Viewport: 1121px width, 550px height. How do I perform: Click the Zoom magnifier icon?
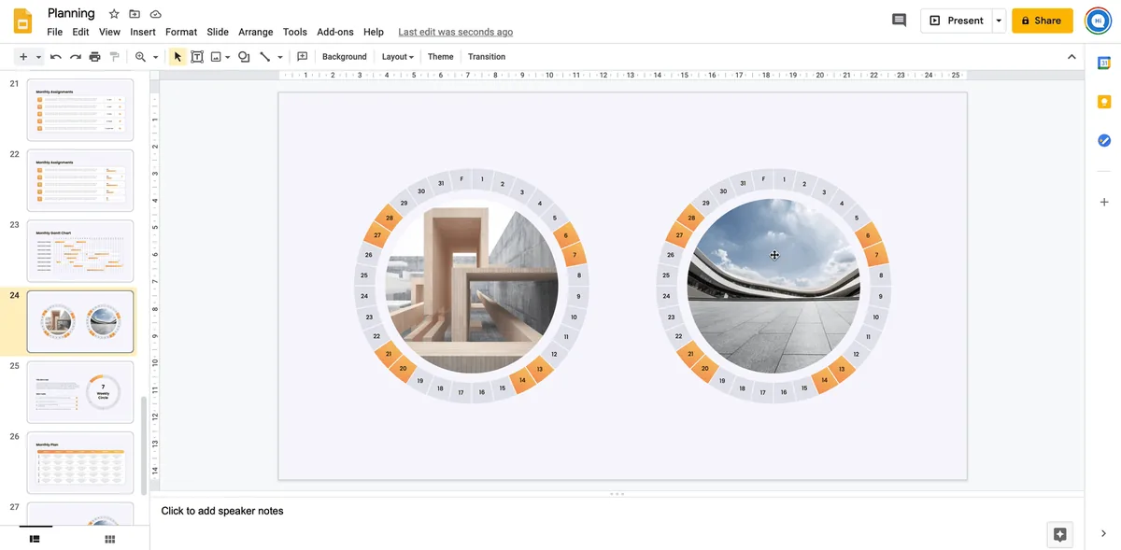pyautogui.click(x=141, y=57)
